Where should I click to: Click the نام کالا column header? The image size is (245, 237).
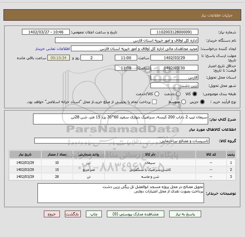(x=150, y=154)
